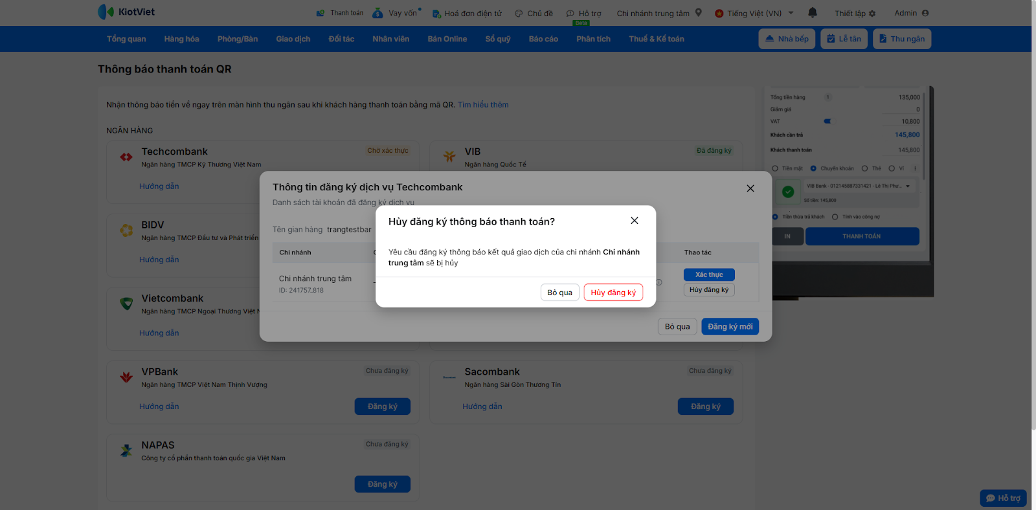
Task: Click Đăng ký for NAPAS
Action: pos(383,484)
